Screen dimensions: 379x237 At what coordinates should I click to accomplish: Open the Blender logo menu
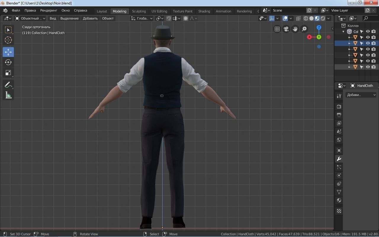click(x=5, y=10)
